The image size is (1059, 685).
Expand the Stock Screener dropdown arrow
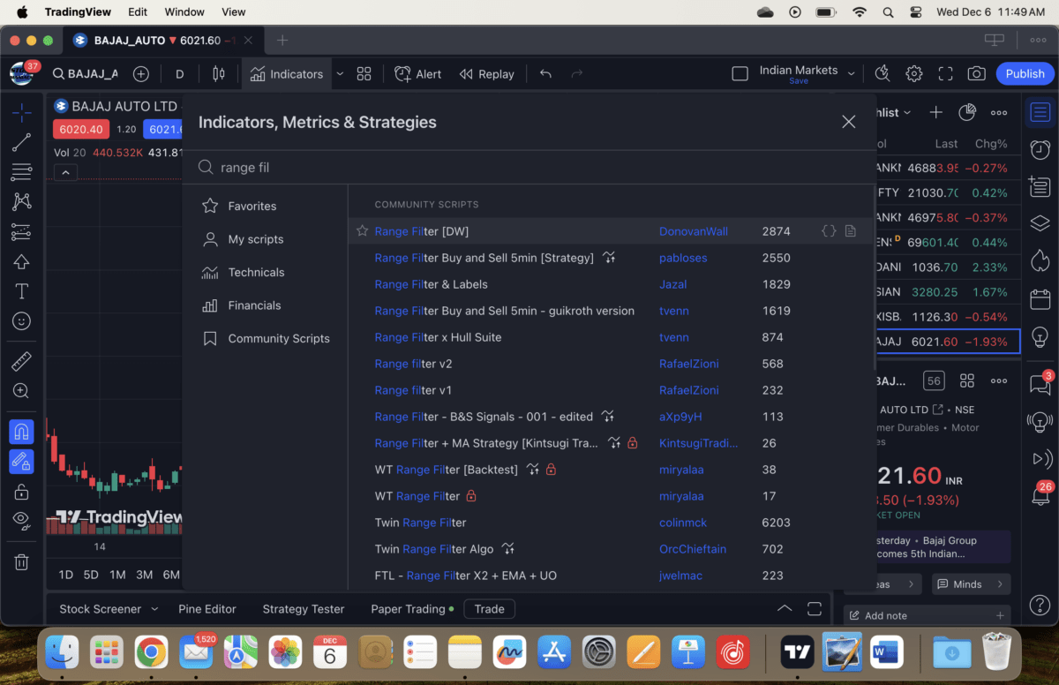pos(154,609)
